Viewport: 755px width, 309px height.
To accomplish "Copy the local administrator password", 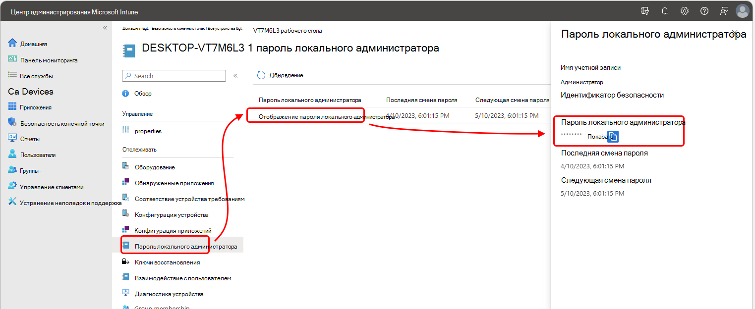I will (x=613, y=137).
